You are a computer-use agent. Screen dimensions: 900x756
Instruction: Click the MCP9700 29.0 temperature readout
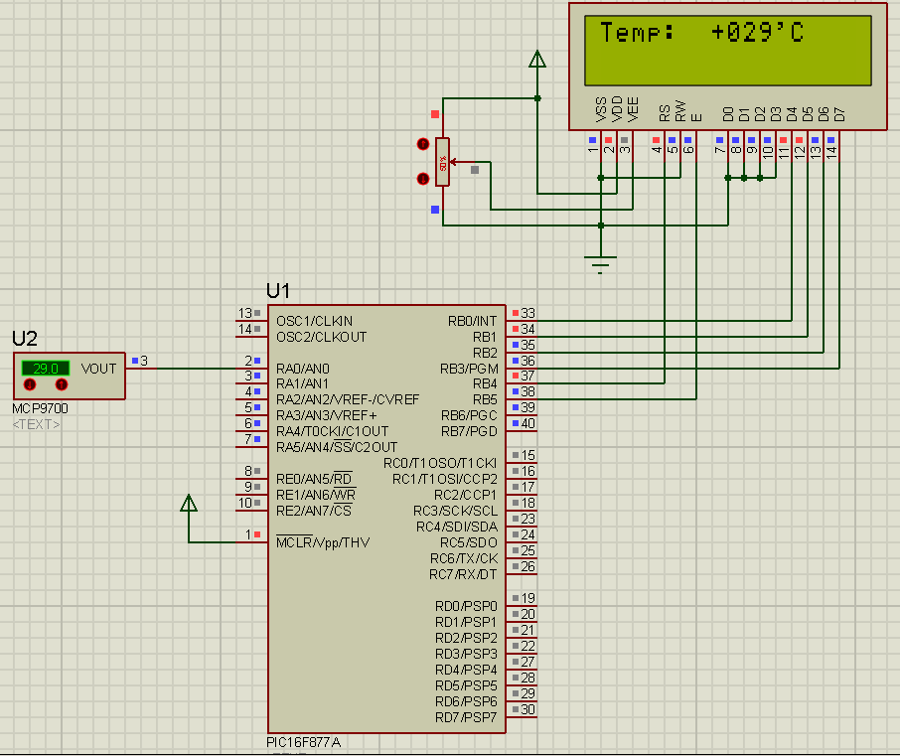click(46, 369)
